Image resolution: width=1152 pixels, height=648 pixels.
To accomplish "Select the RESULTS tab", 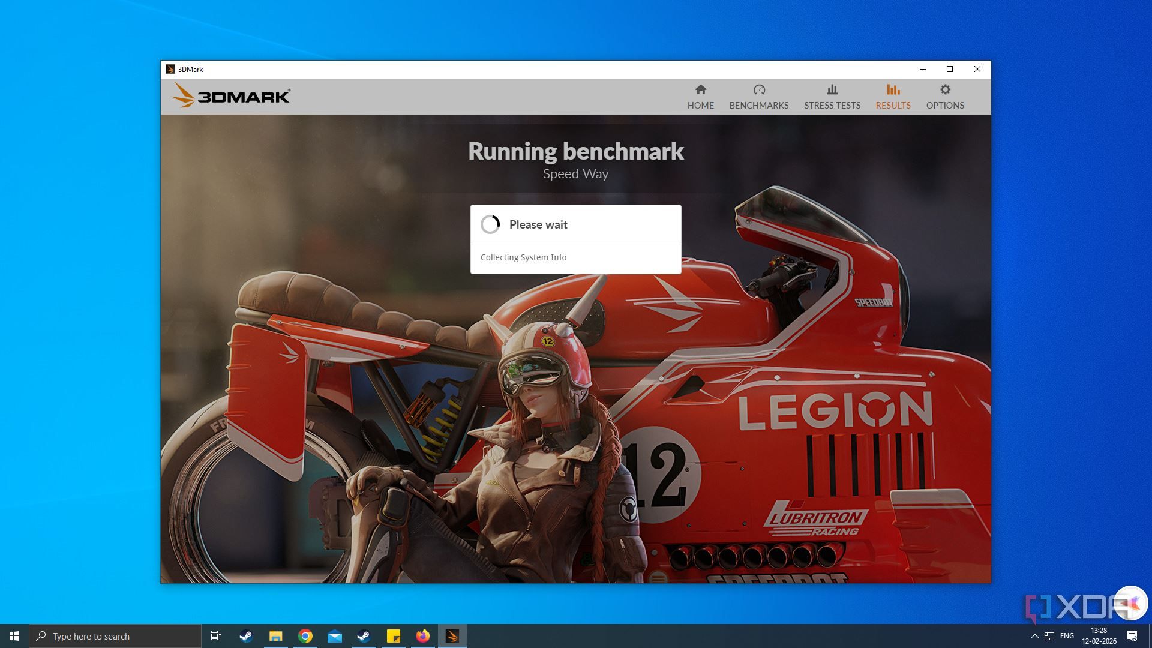I will point(893,97).
